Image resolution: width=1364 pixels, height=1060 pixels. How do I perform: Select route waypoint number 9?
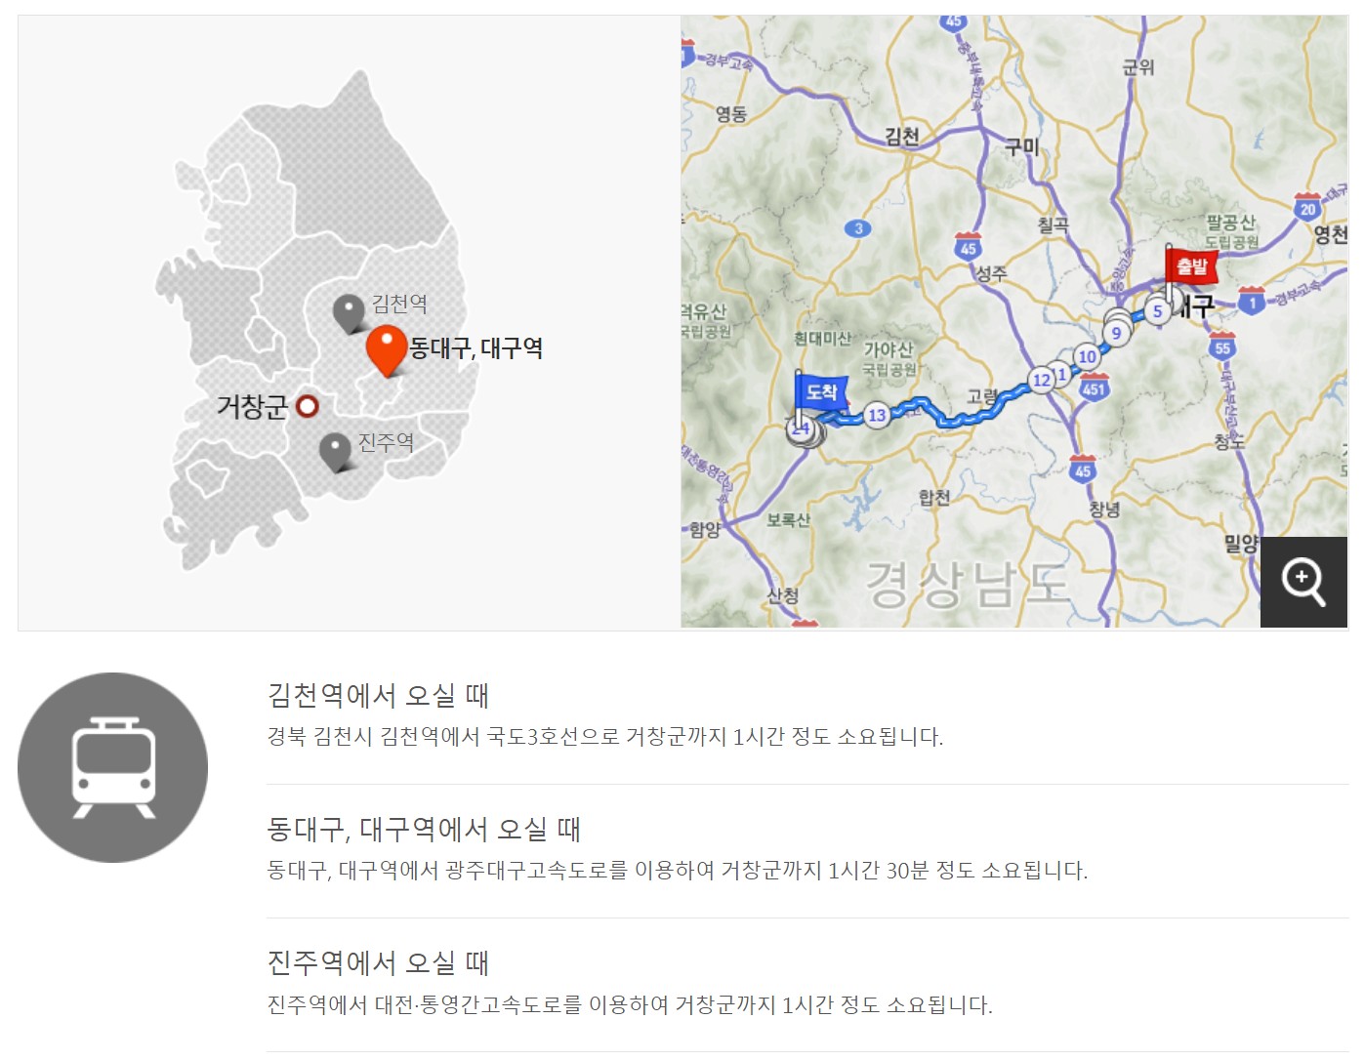1117,333
